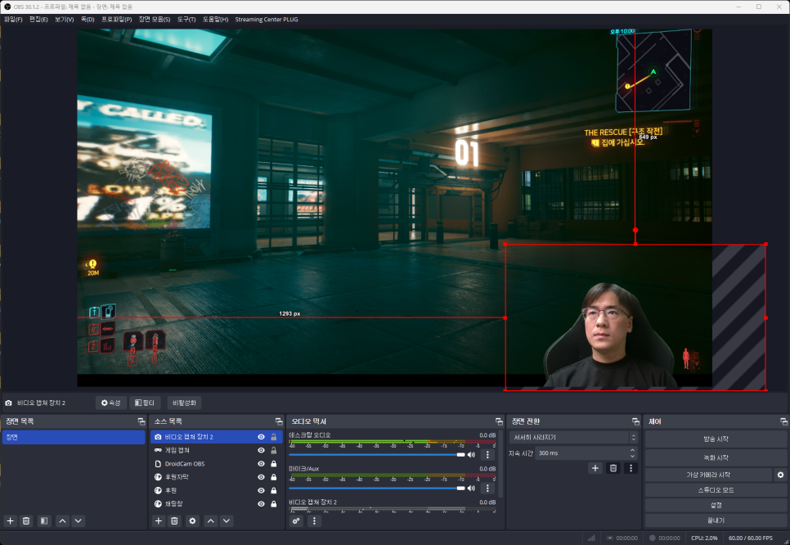The width and height of the screenshot is (790, 545).
Task: Move the selected source down with the arrow
Action: (x=227, y=520)
